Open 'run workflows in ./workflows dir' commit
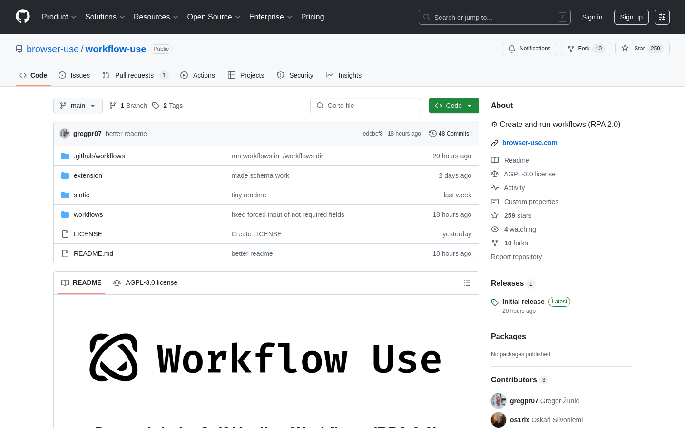The image size is (685, 428). [x=277, y=156]
